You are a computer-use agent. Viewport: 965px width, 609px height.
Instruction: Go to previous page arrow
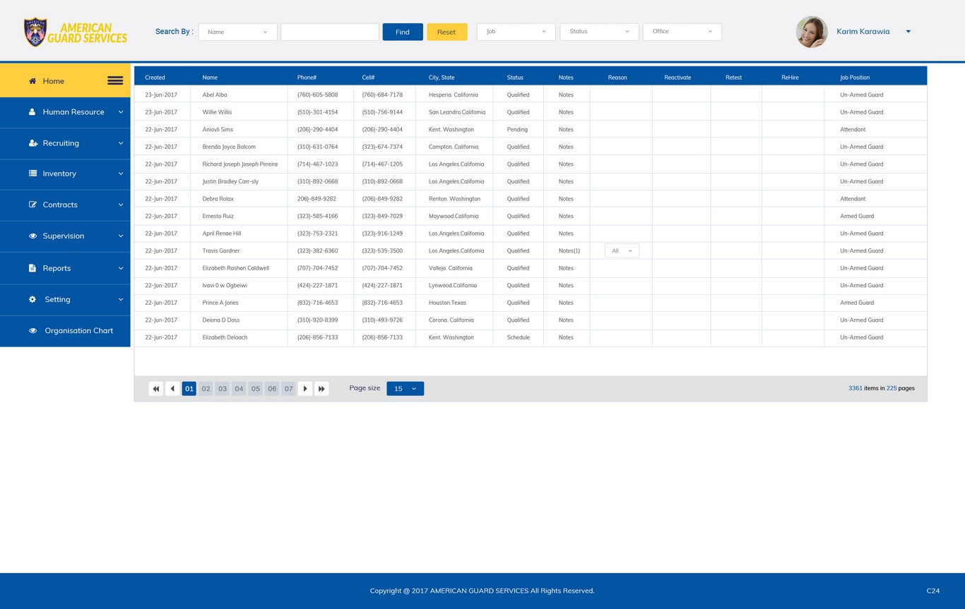coord(172,389)
